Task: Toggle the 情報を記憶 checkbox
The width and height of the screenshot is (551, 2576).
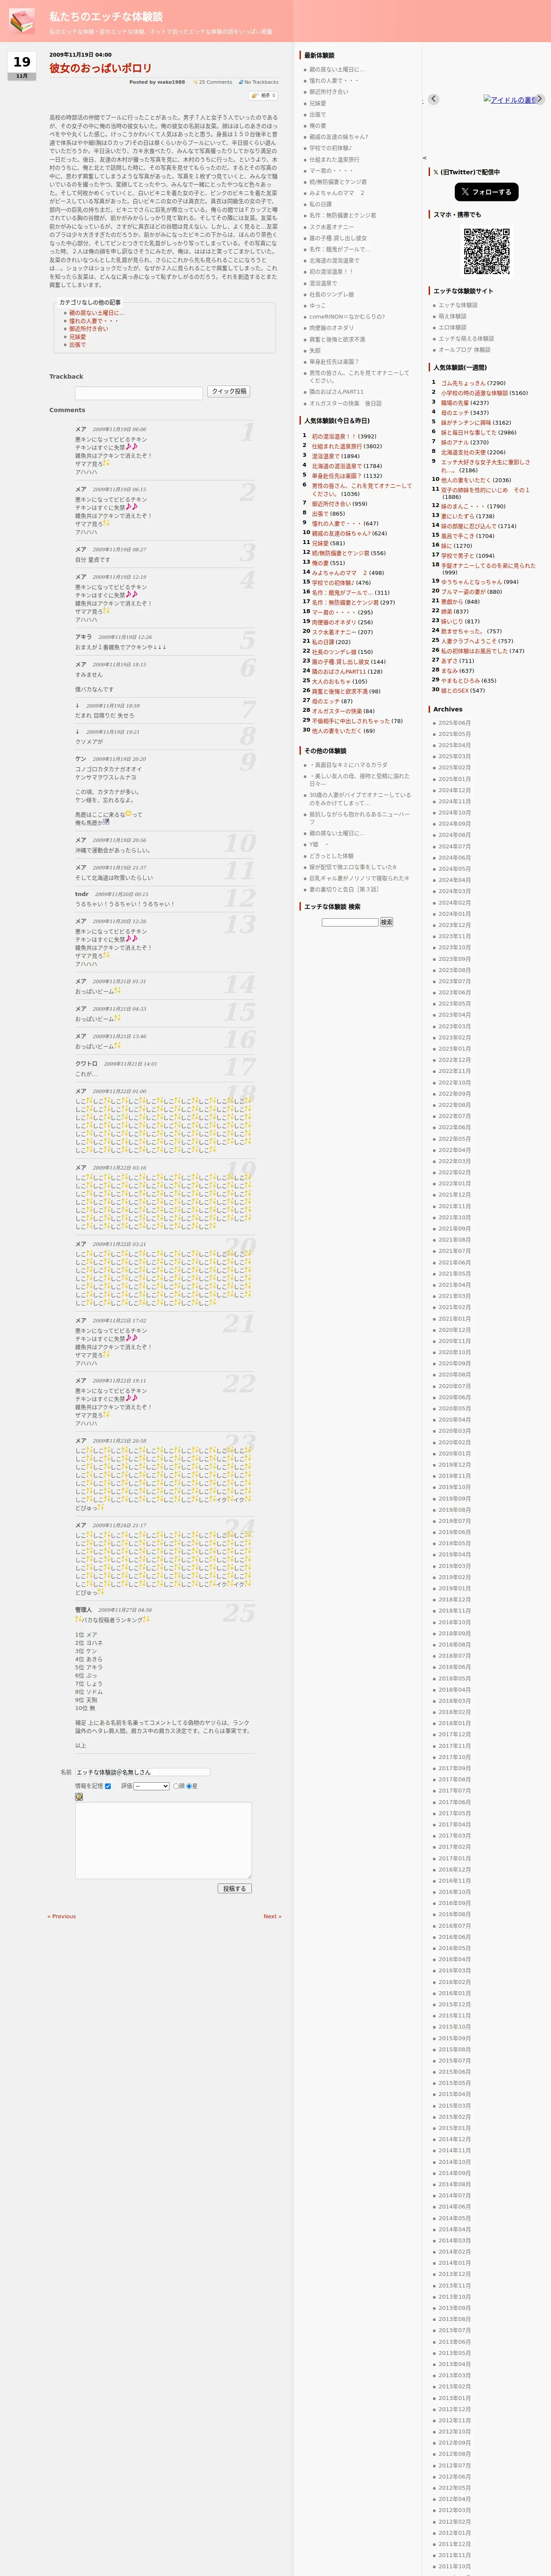Action: pyautogui.click(x=108, y=1785)
